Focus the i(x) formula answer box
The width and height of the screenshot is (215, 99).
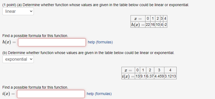pos(51,94)
